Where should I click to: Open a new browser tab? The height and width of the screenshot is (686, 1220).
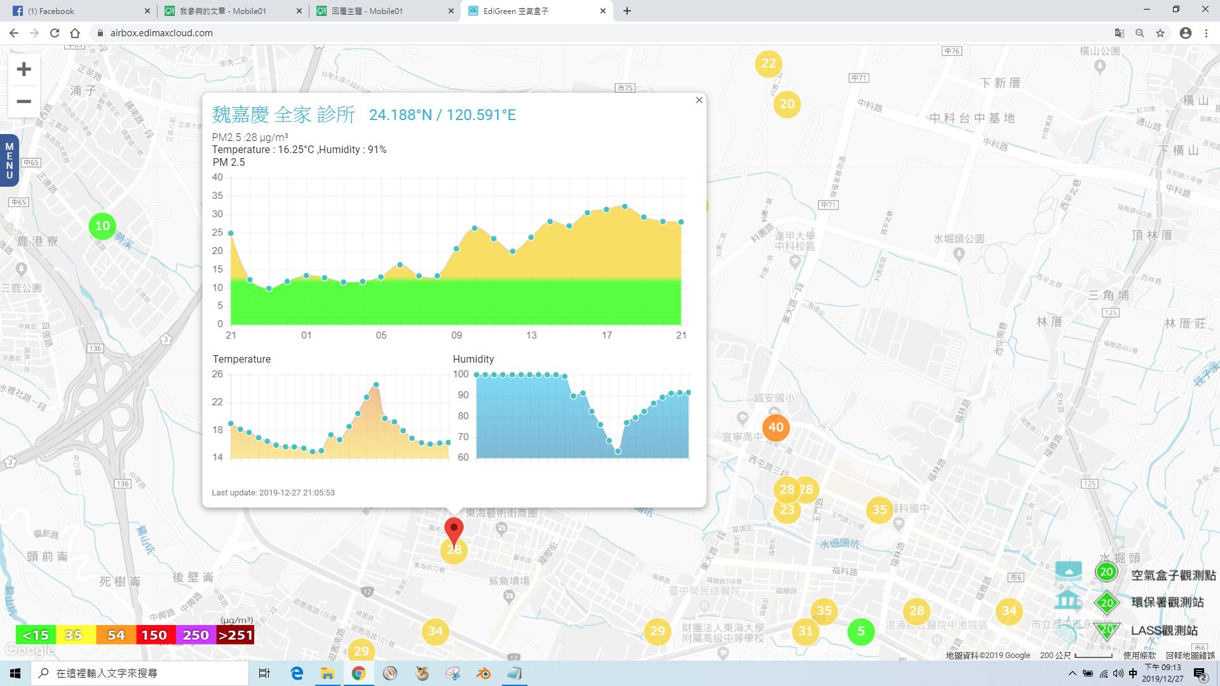(x=627, y=11)
